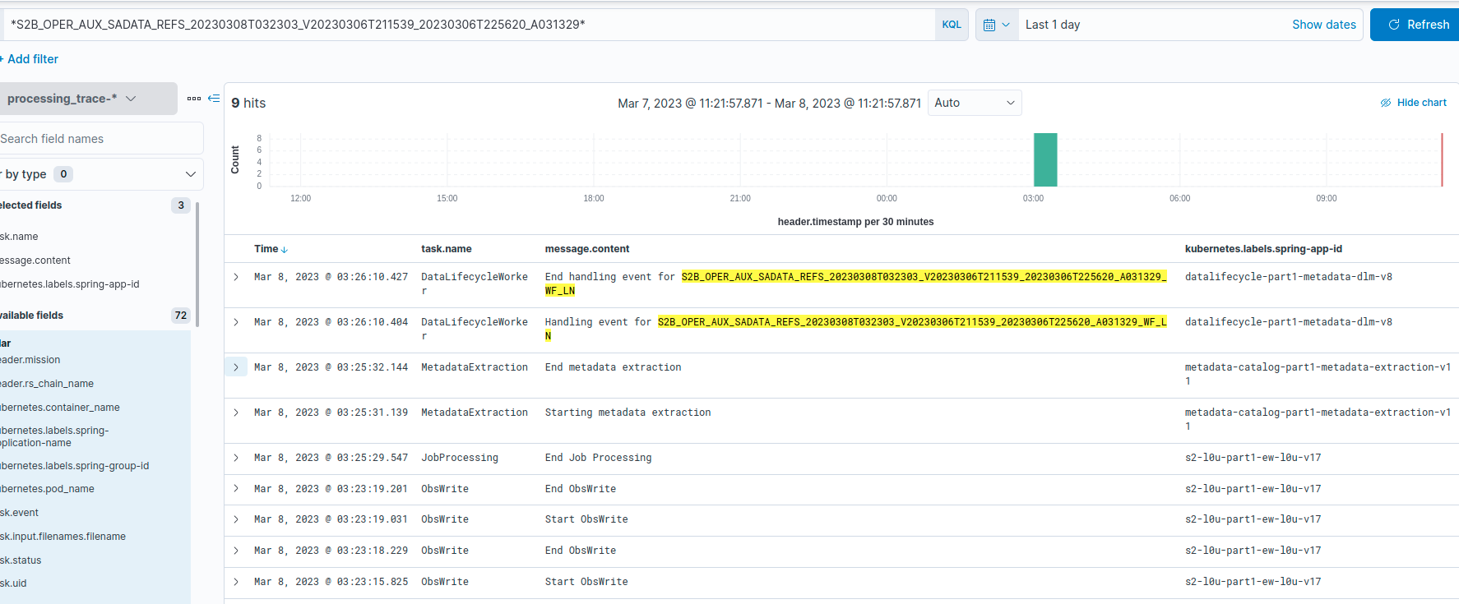Expand row at 03:23:19.031
Viewport: 1459px width, 604px height.
236,519
